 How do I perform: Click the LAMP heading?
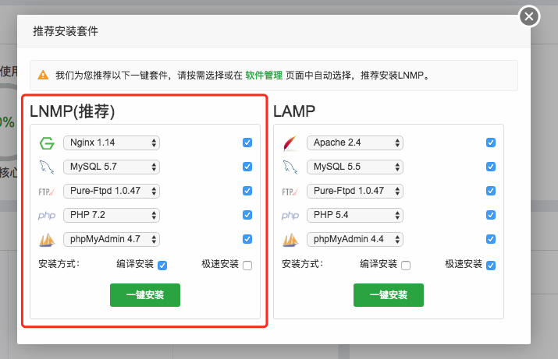(294, 111)
